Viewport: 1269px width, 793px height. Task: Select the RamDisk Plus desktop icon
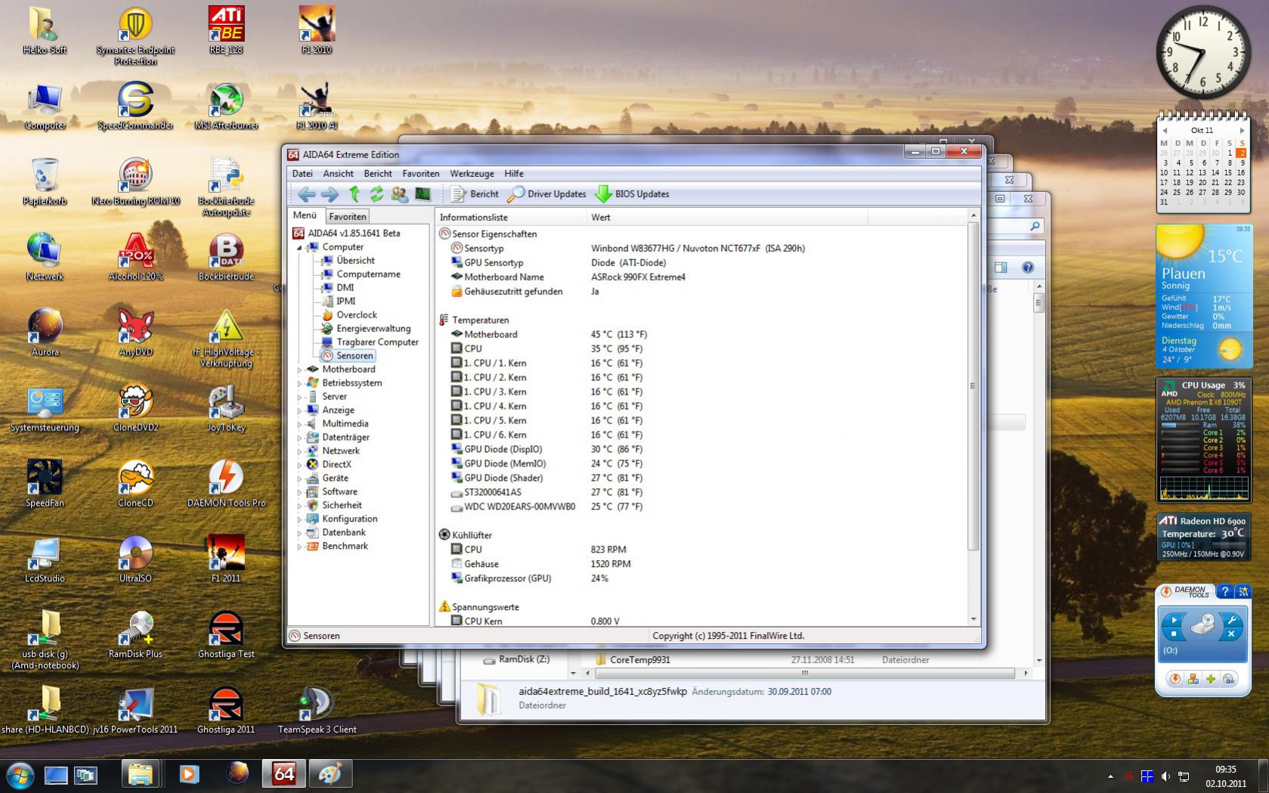tap(135, 635)
